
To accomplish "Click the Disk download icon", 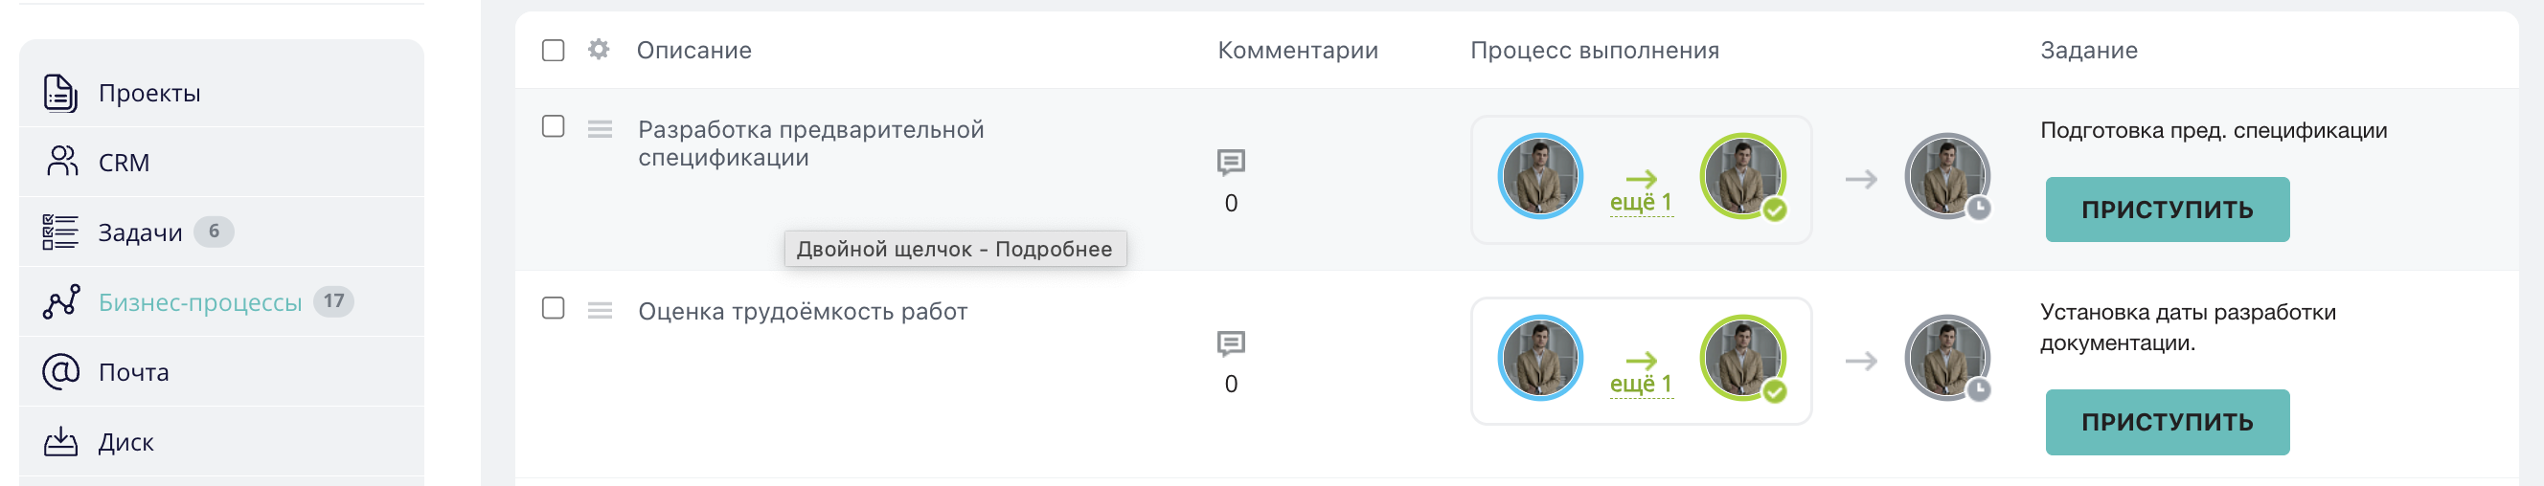I will (60, 442).
